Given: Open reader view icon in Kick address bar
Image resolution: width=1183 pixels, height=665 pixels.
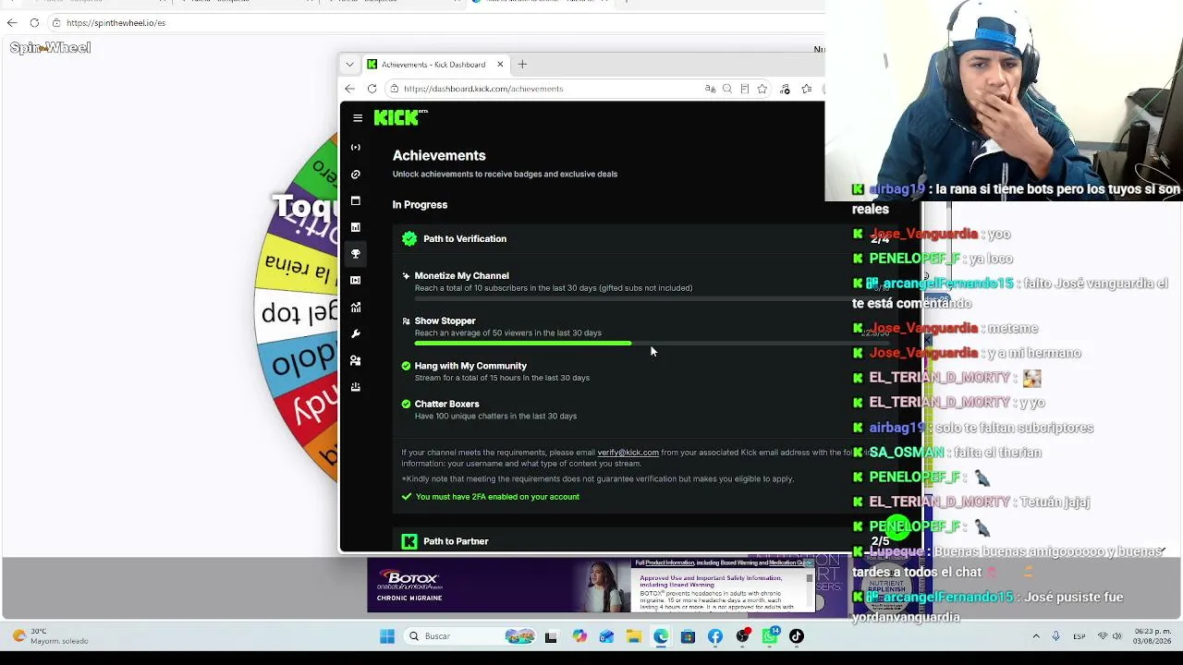Looking at the screenshot, I should [744, 89].
